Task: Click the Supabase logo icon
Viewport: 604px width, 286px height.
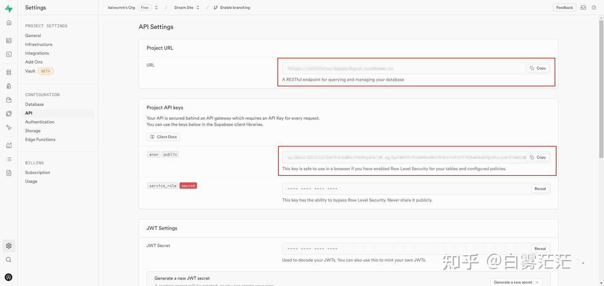Action: (x=8, y=9)
